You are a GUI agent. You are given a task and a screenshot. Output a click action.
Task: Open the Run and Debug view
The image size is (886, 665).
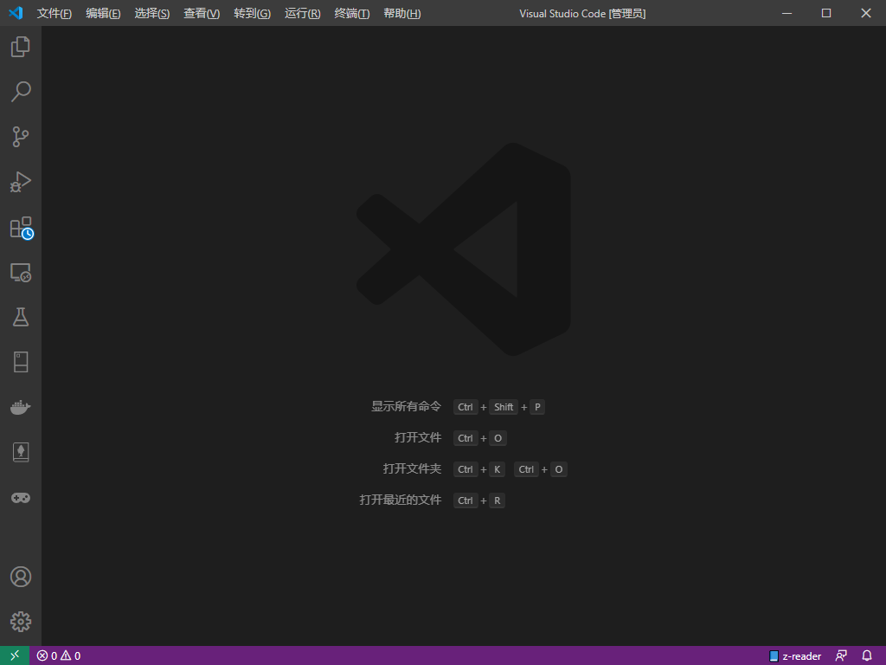21,182
